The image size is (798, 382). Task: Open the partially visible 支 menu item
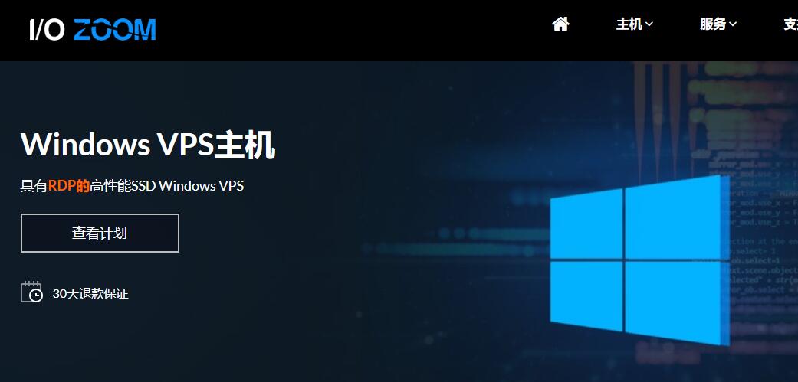tap(790, 24)
